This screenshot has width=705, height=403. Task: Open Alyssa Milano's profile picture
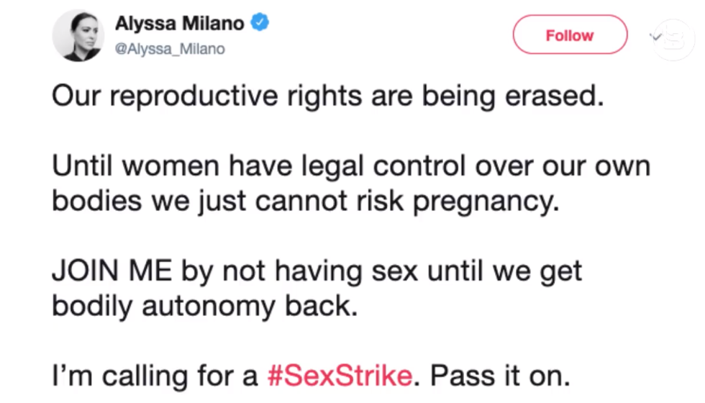pyautogui.click(x=78, y=36)
